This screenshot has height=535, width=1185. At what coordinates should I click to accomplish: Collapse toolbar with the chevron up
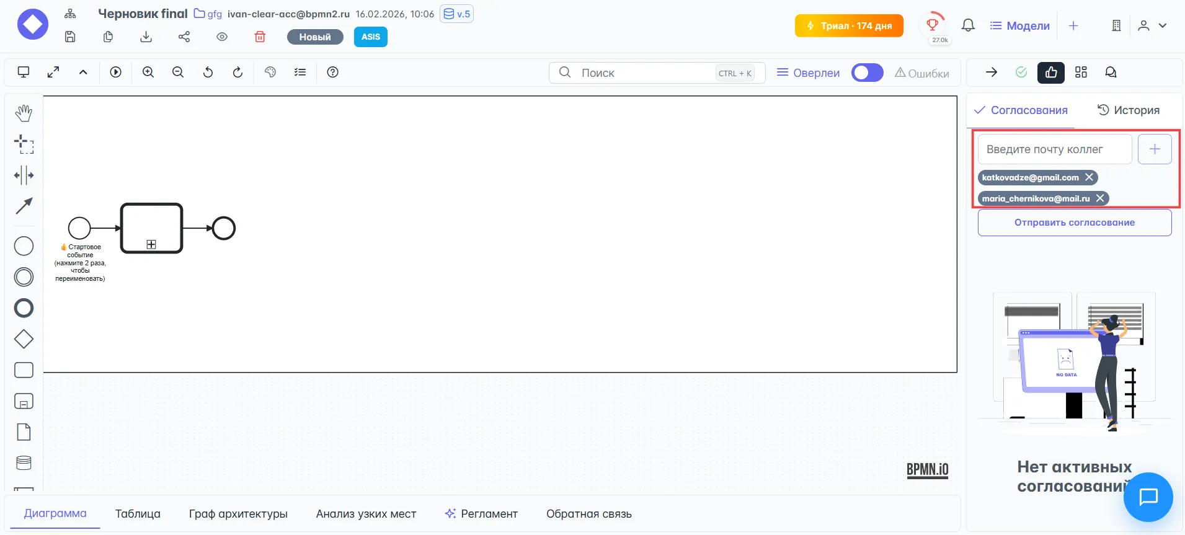pos(83,73)
